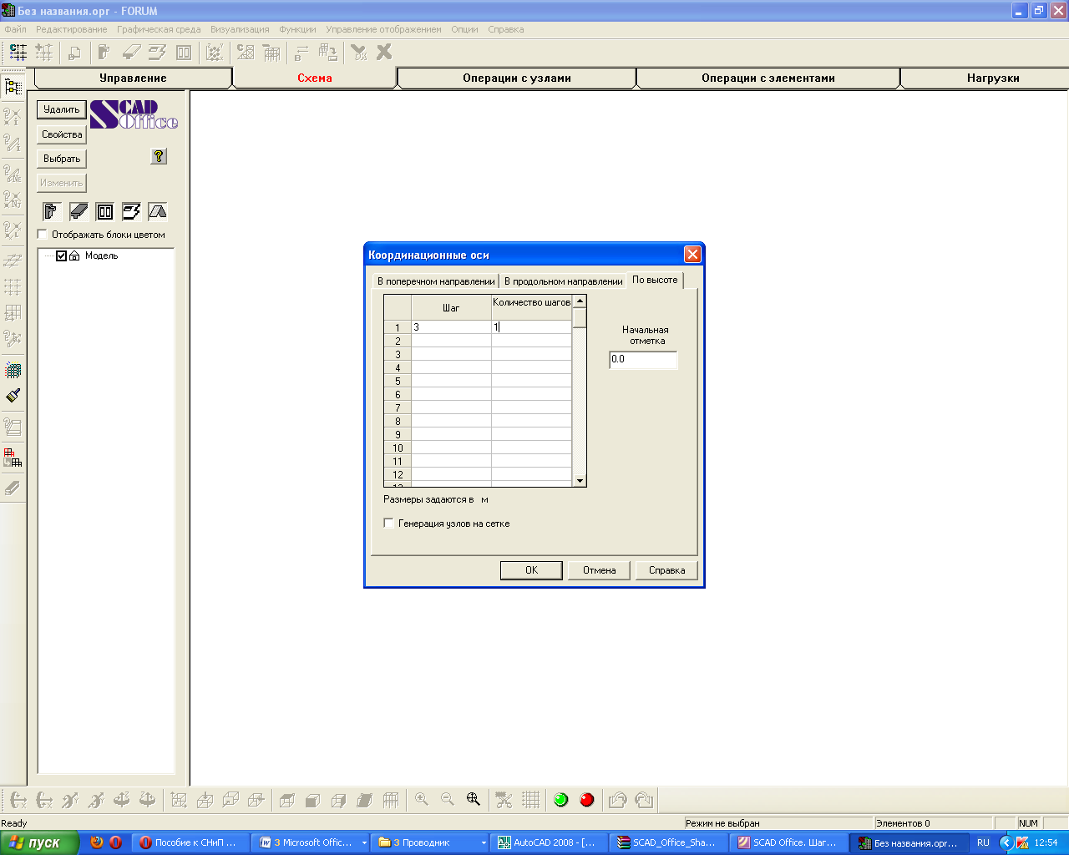
Task: Open the Справка menu in menu bar
Action: tap(505, 29)
